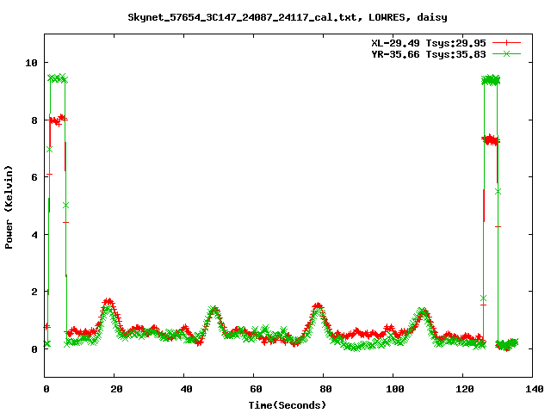Click x-axis tick label 80
Screen dimensions: 551x413
(325, 389)
